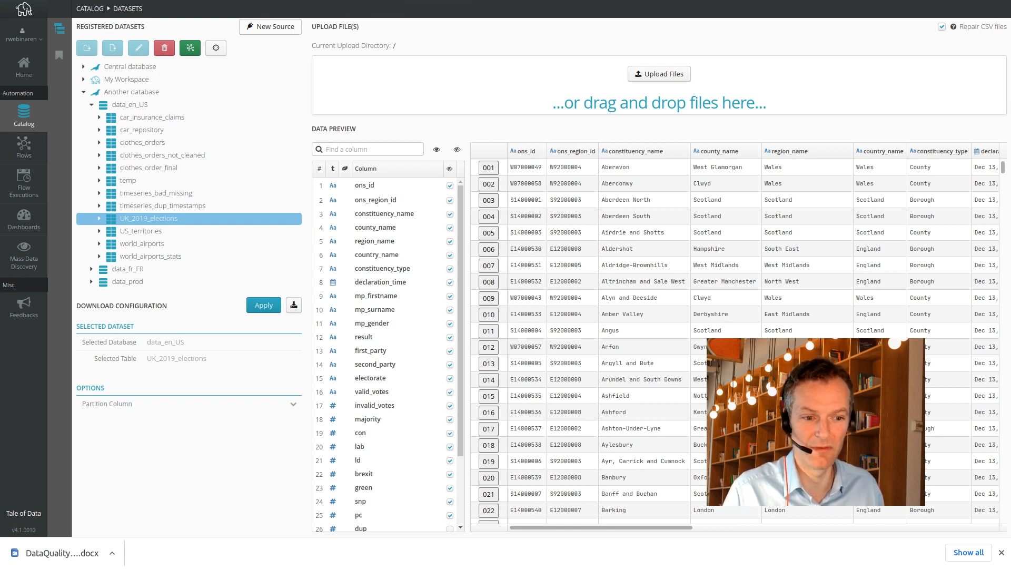Viewport: 1011px width, 569px height.
Task: Collapse the Another database node
Action: 83,92
